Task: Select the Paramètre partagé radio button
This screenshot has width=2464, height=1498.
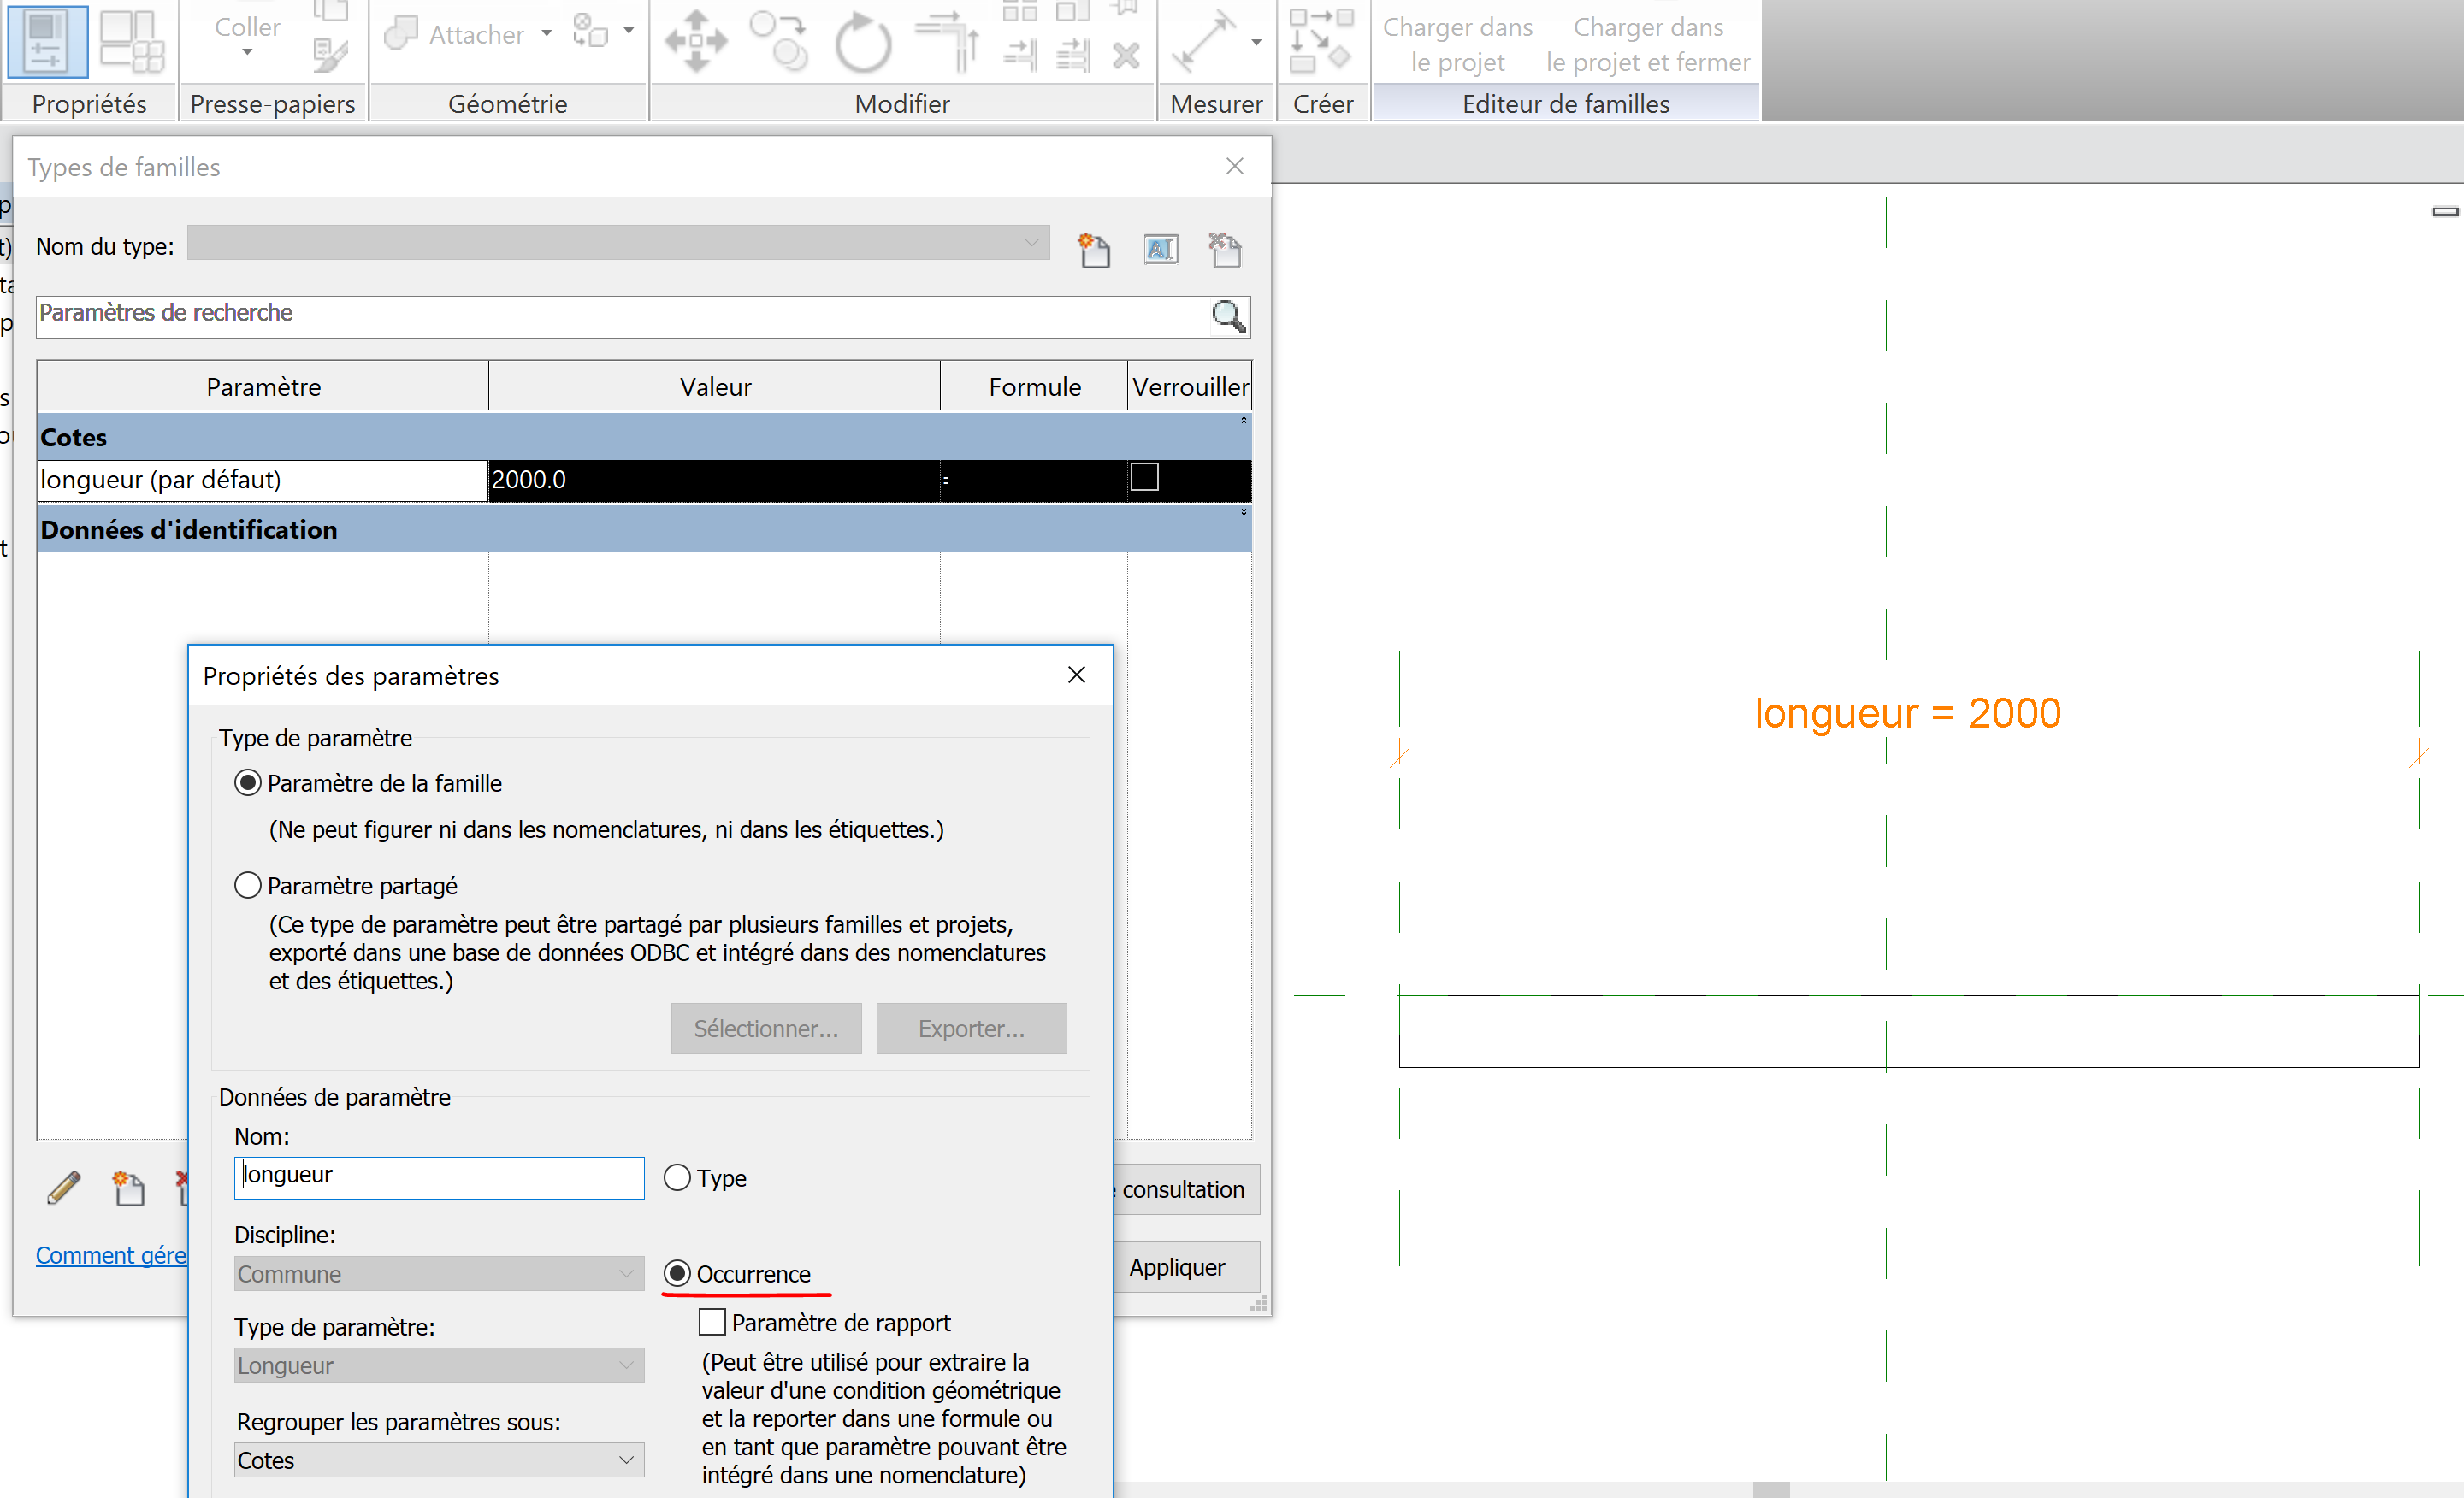Action: pyautogui.click(x=248, y=886)
